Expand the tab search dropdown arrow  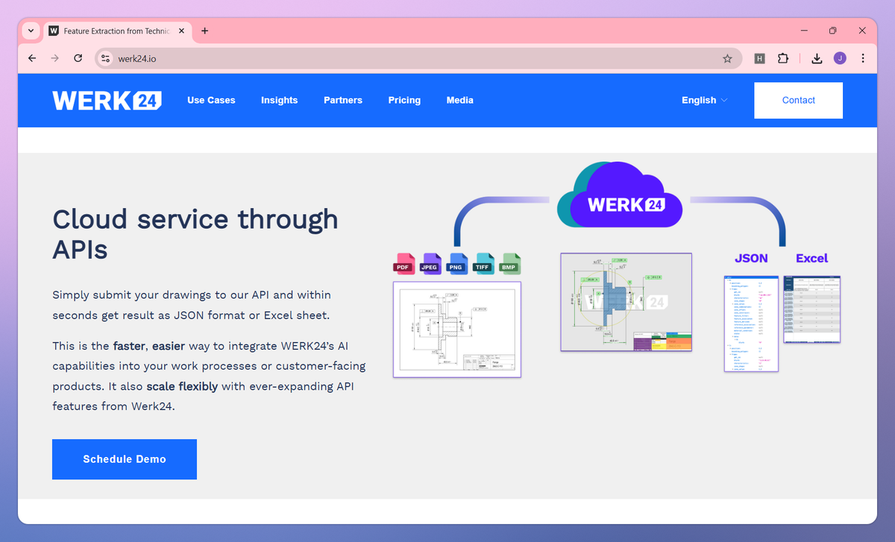31,31
